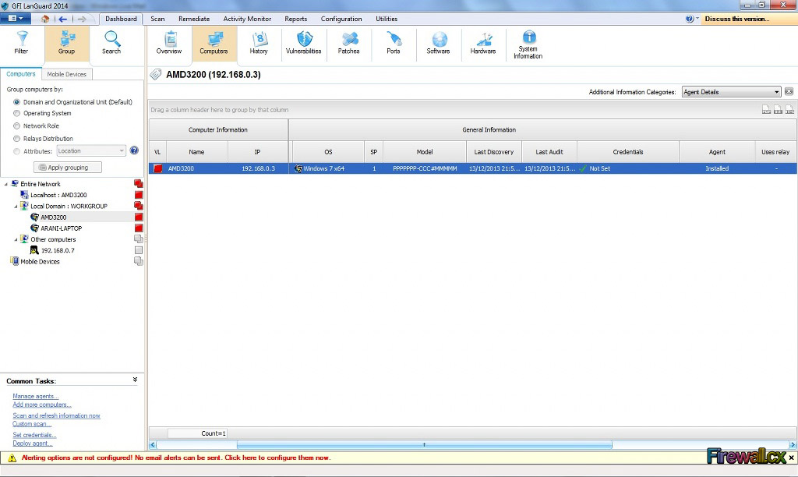Image resolution: width=798 pixels, height=477 pixels.
Task: Click the Set credentials link
Action: 34,435
